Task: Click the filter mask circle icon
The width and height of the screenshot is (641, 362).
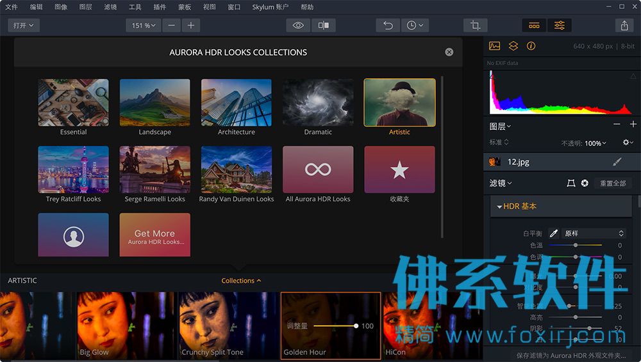Action: (x=585, y=184)
